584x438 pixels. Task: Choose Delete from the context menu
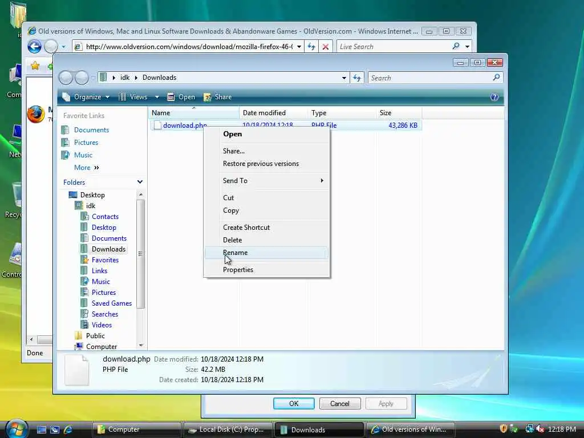(x=266, y=240)
